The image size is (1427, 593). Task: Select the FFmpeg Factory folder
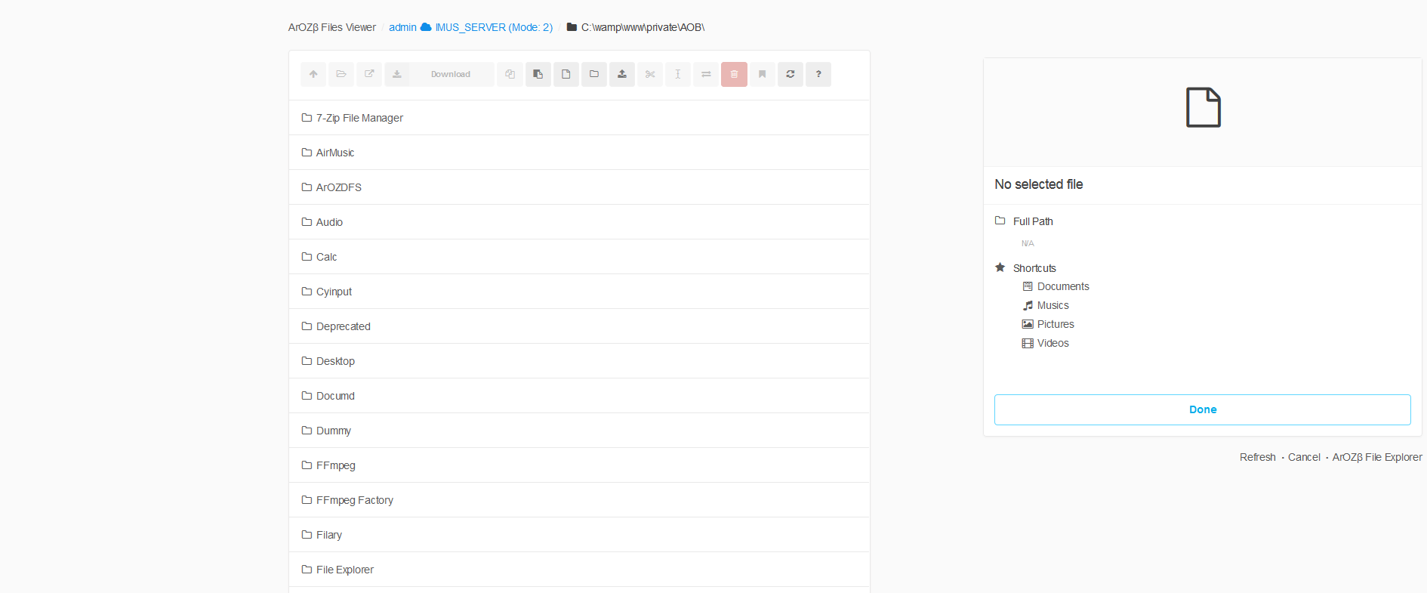[x=354, y=500]
